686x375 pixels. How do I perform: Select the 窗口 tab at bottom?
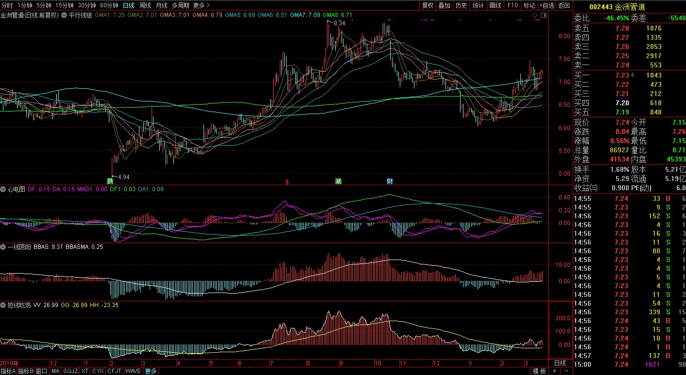(x=42, y=371)
